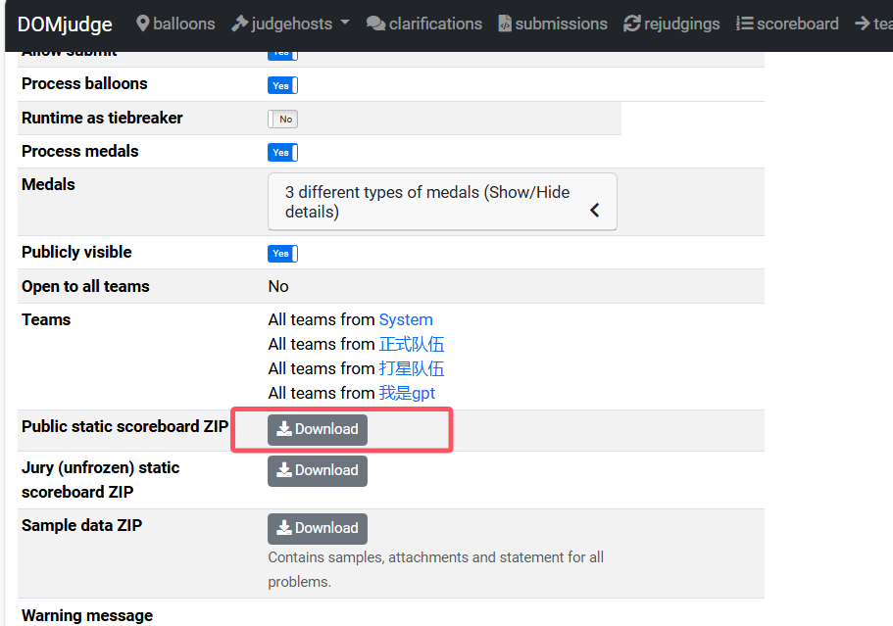Disable the Publicly visible switch
This screenshot has width=893, height=626.
point(282,254)
